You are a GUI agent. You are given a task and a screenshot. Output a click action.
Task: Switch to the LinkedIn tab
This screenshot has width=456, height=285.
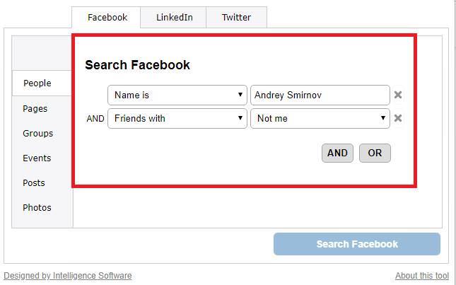coord(174,18)
